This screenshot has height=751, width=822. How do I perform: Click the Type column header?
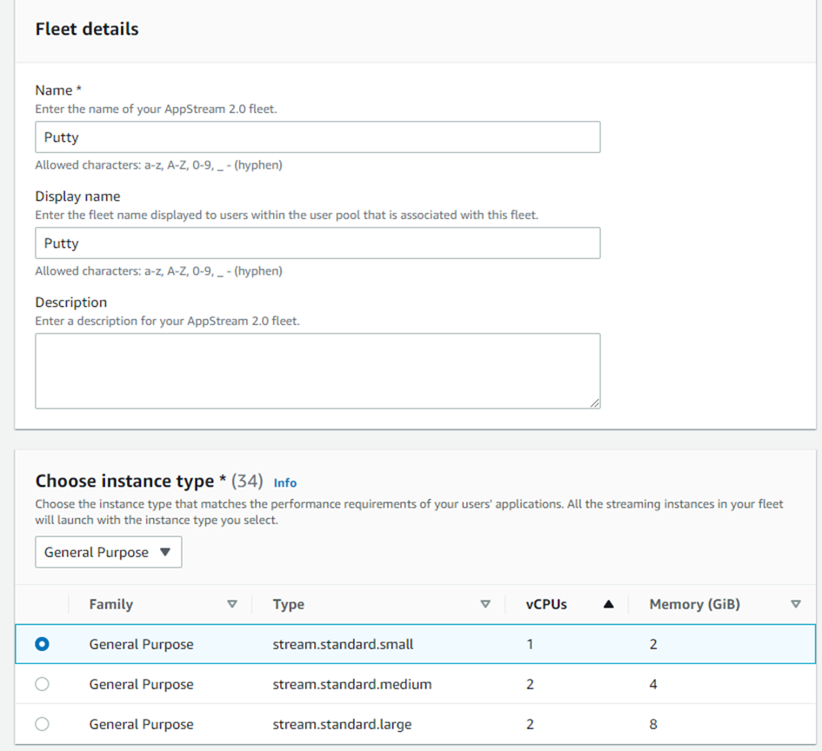coord(289,604)
